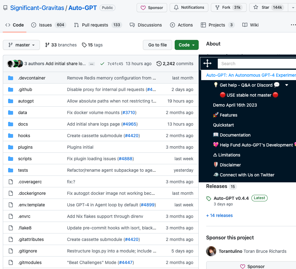Image resolution: width=296 pixels, height=269 pixels.
Task: Open pull request #4965 link
Action: 129,124
